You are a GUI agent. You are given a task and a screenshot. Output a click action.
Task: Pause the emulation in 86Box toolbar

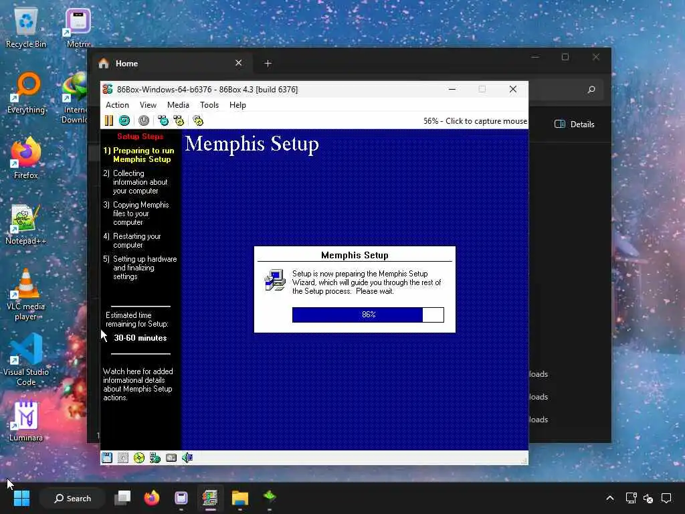point(109,120)
